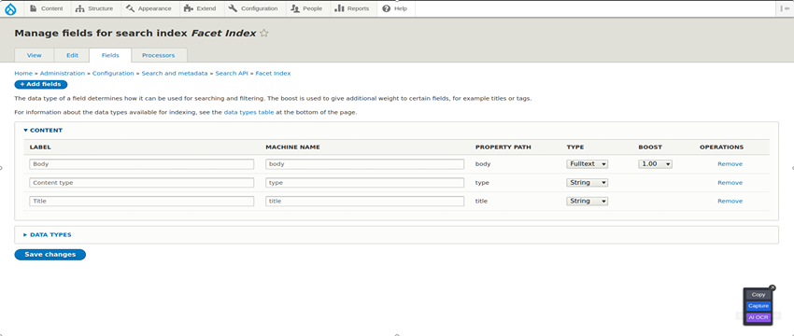Open the Body field Type dropdown
Screen dimensions: 794x336
pos(587,164)
